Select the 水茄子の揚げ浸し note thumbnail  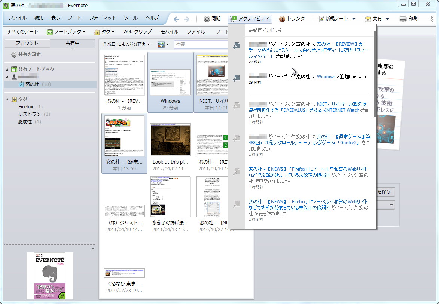[170, 197]
